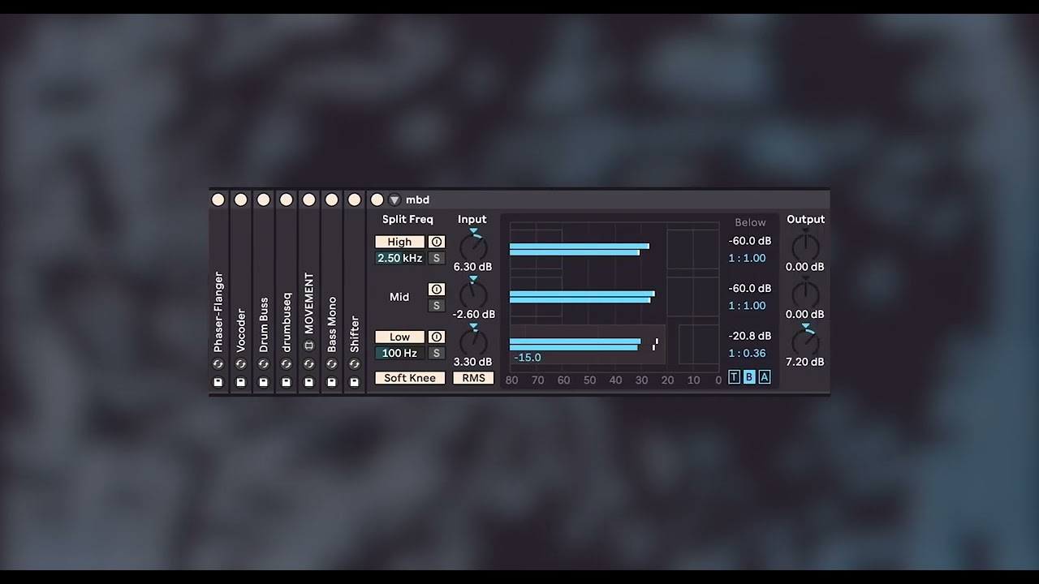1039x584 pixels.
Task: Select the Phaser-Flanger device title
Action: pos(218,311)
